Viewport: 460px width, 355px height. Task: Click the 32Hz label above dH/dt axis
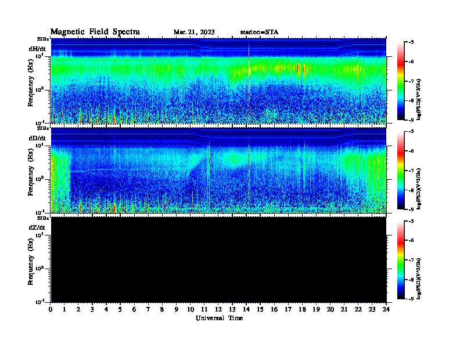(x=43, y=39)
